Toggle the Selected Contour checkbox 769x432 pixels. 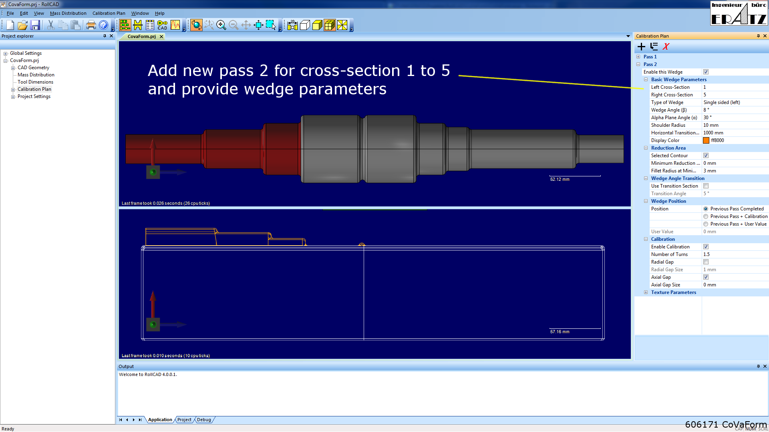click(706, 156)
